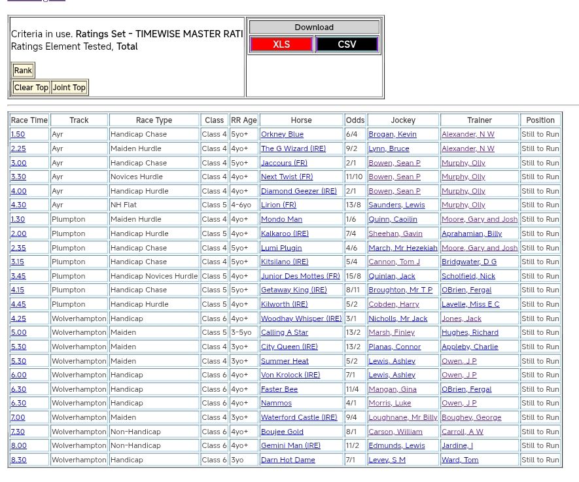Select trainer Bridgwater, D G

pos(468,262)
